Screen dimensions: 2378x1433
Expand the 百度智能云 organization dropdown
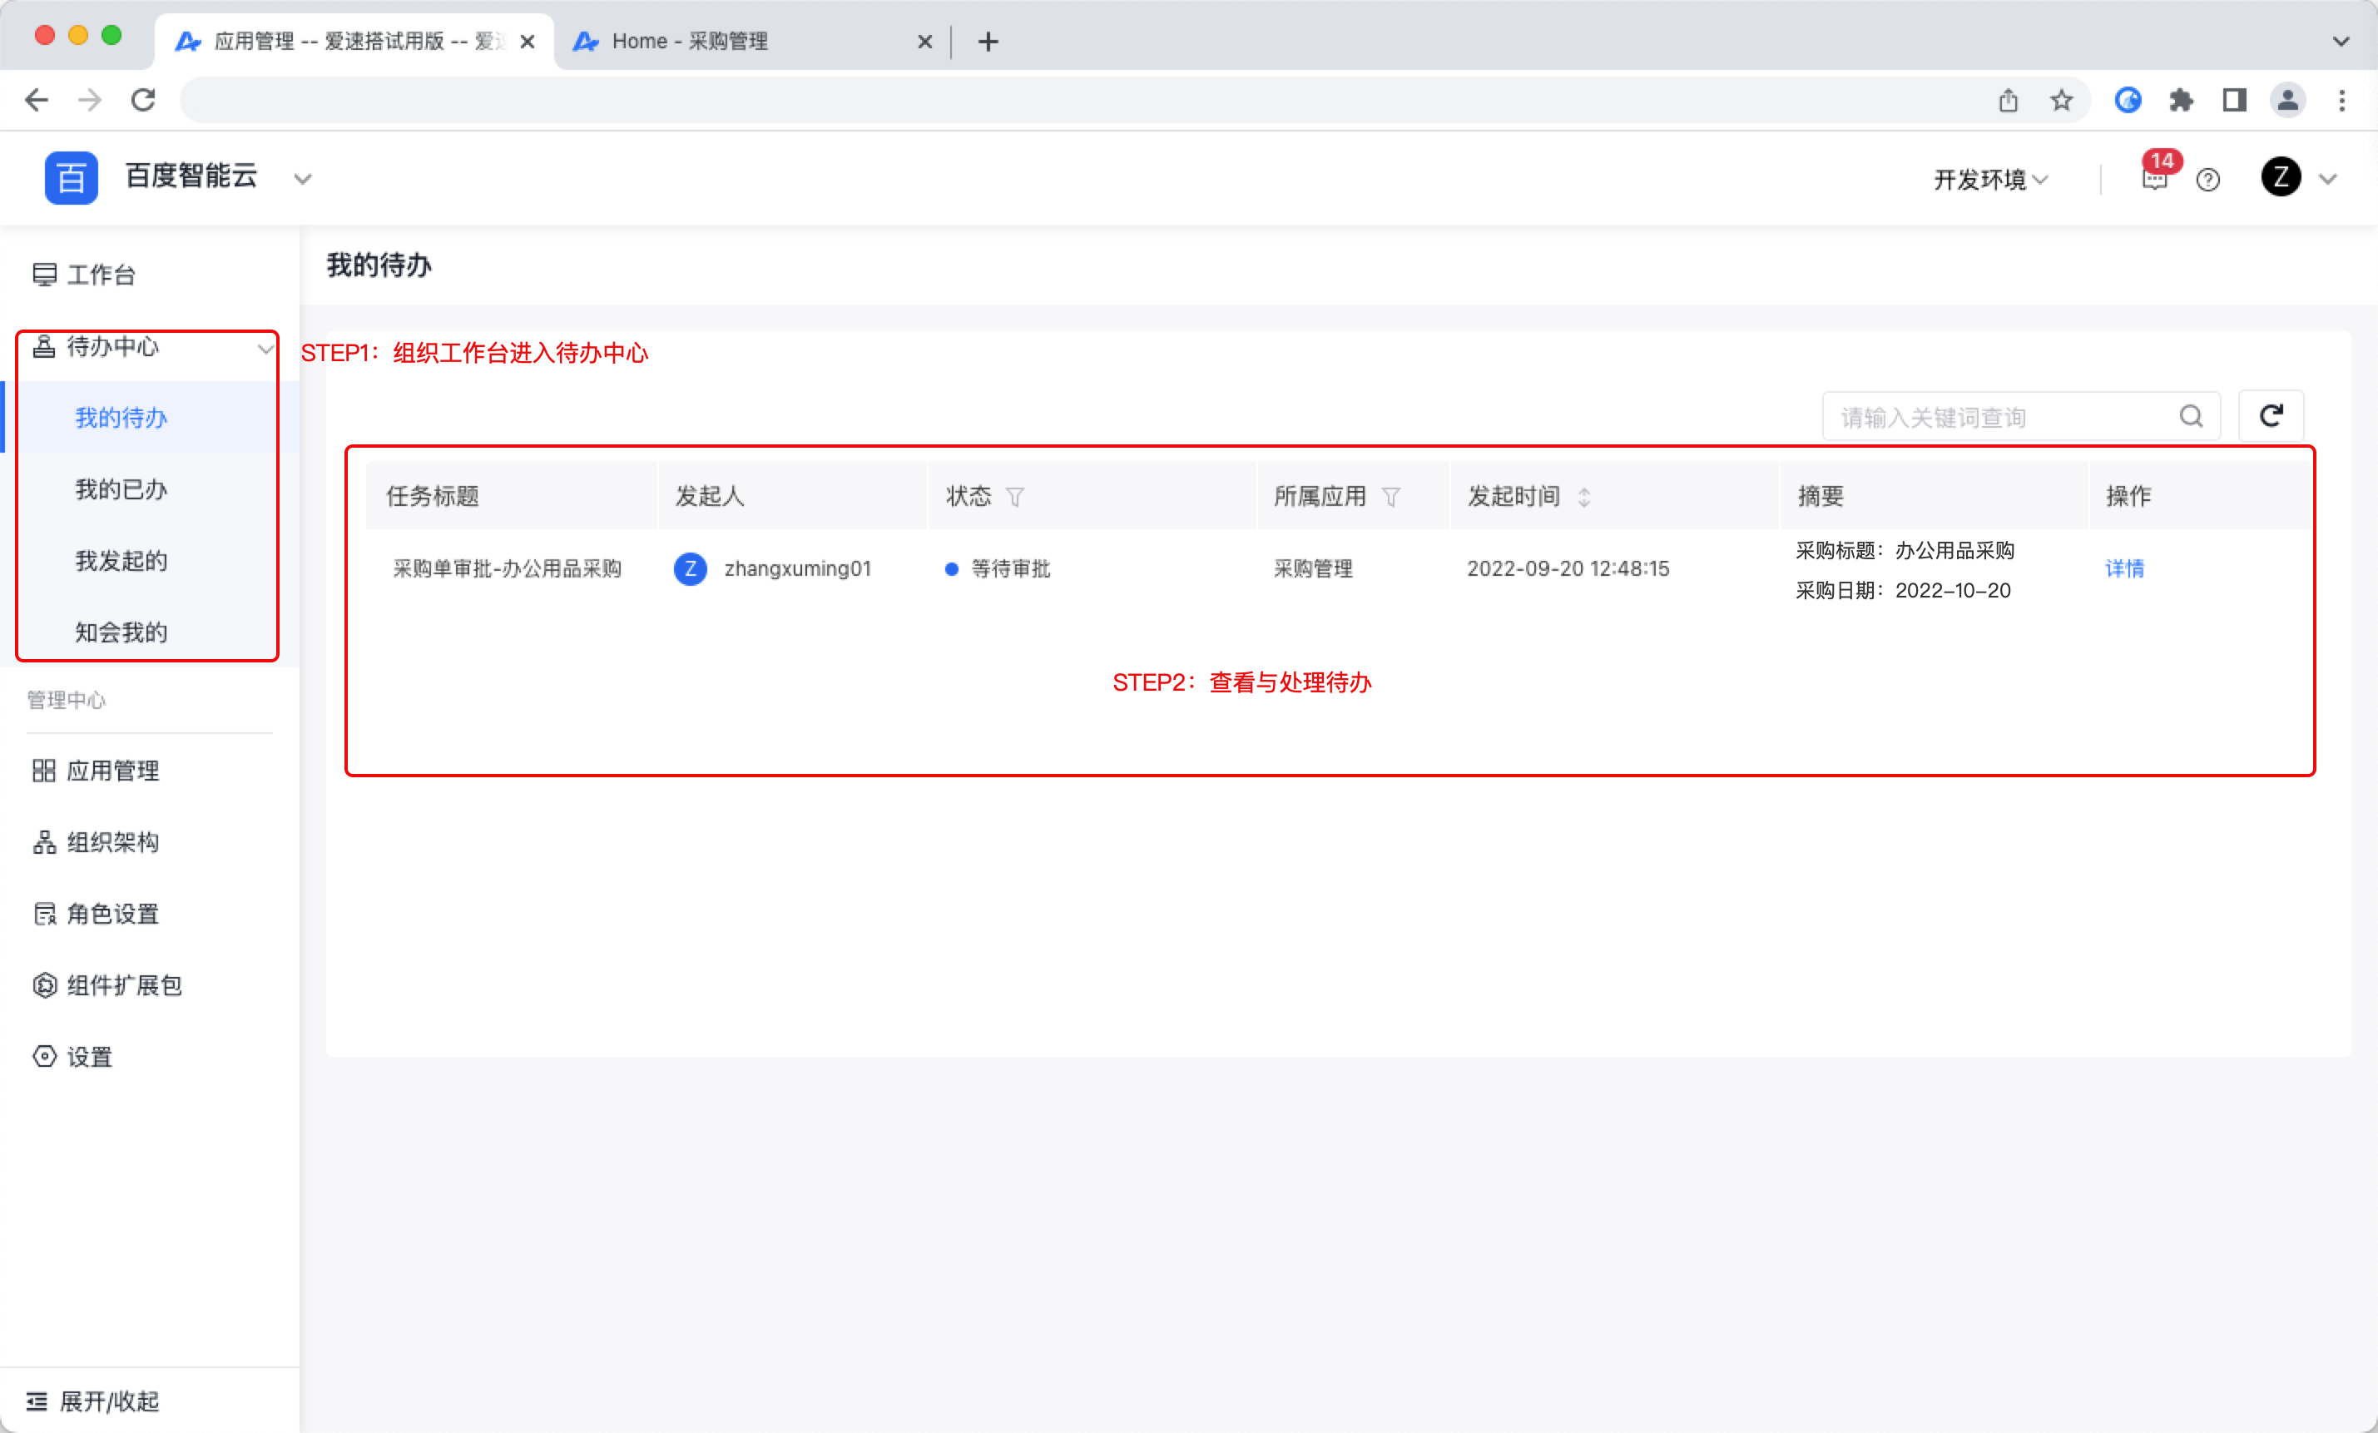(303, 180)
